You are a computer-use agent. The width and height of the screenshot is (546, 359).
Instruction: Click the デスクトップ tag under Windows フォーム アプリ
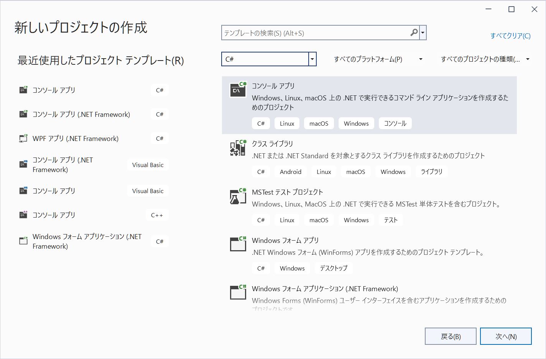333,268
